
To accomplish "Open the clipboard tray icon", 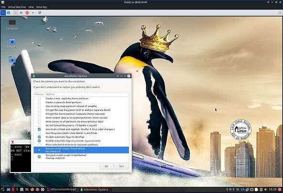I will pyautogui.click(x=256, y=190).
